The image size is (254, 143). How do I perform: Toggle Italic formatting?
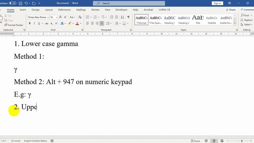[x=34, y=23]
